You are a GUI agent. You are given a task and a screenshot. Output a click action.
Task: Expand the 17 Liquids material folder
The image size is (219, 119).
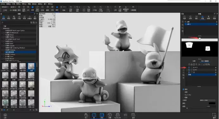coord(3,45)
